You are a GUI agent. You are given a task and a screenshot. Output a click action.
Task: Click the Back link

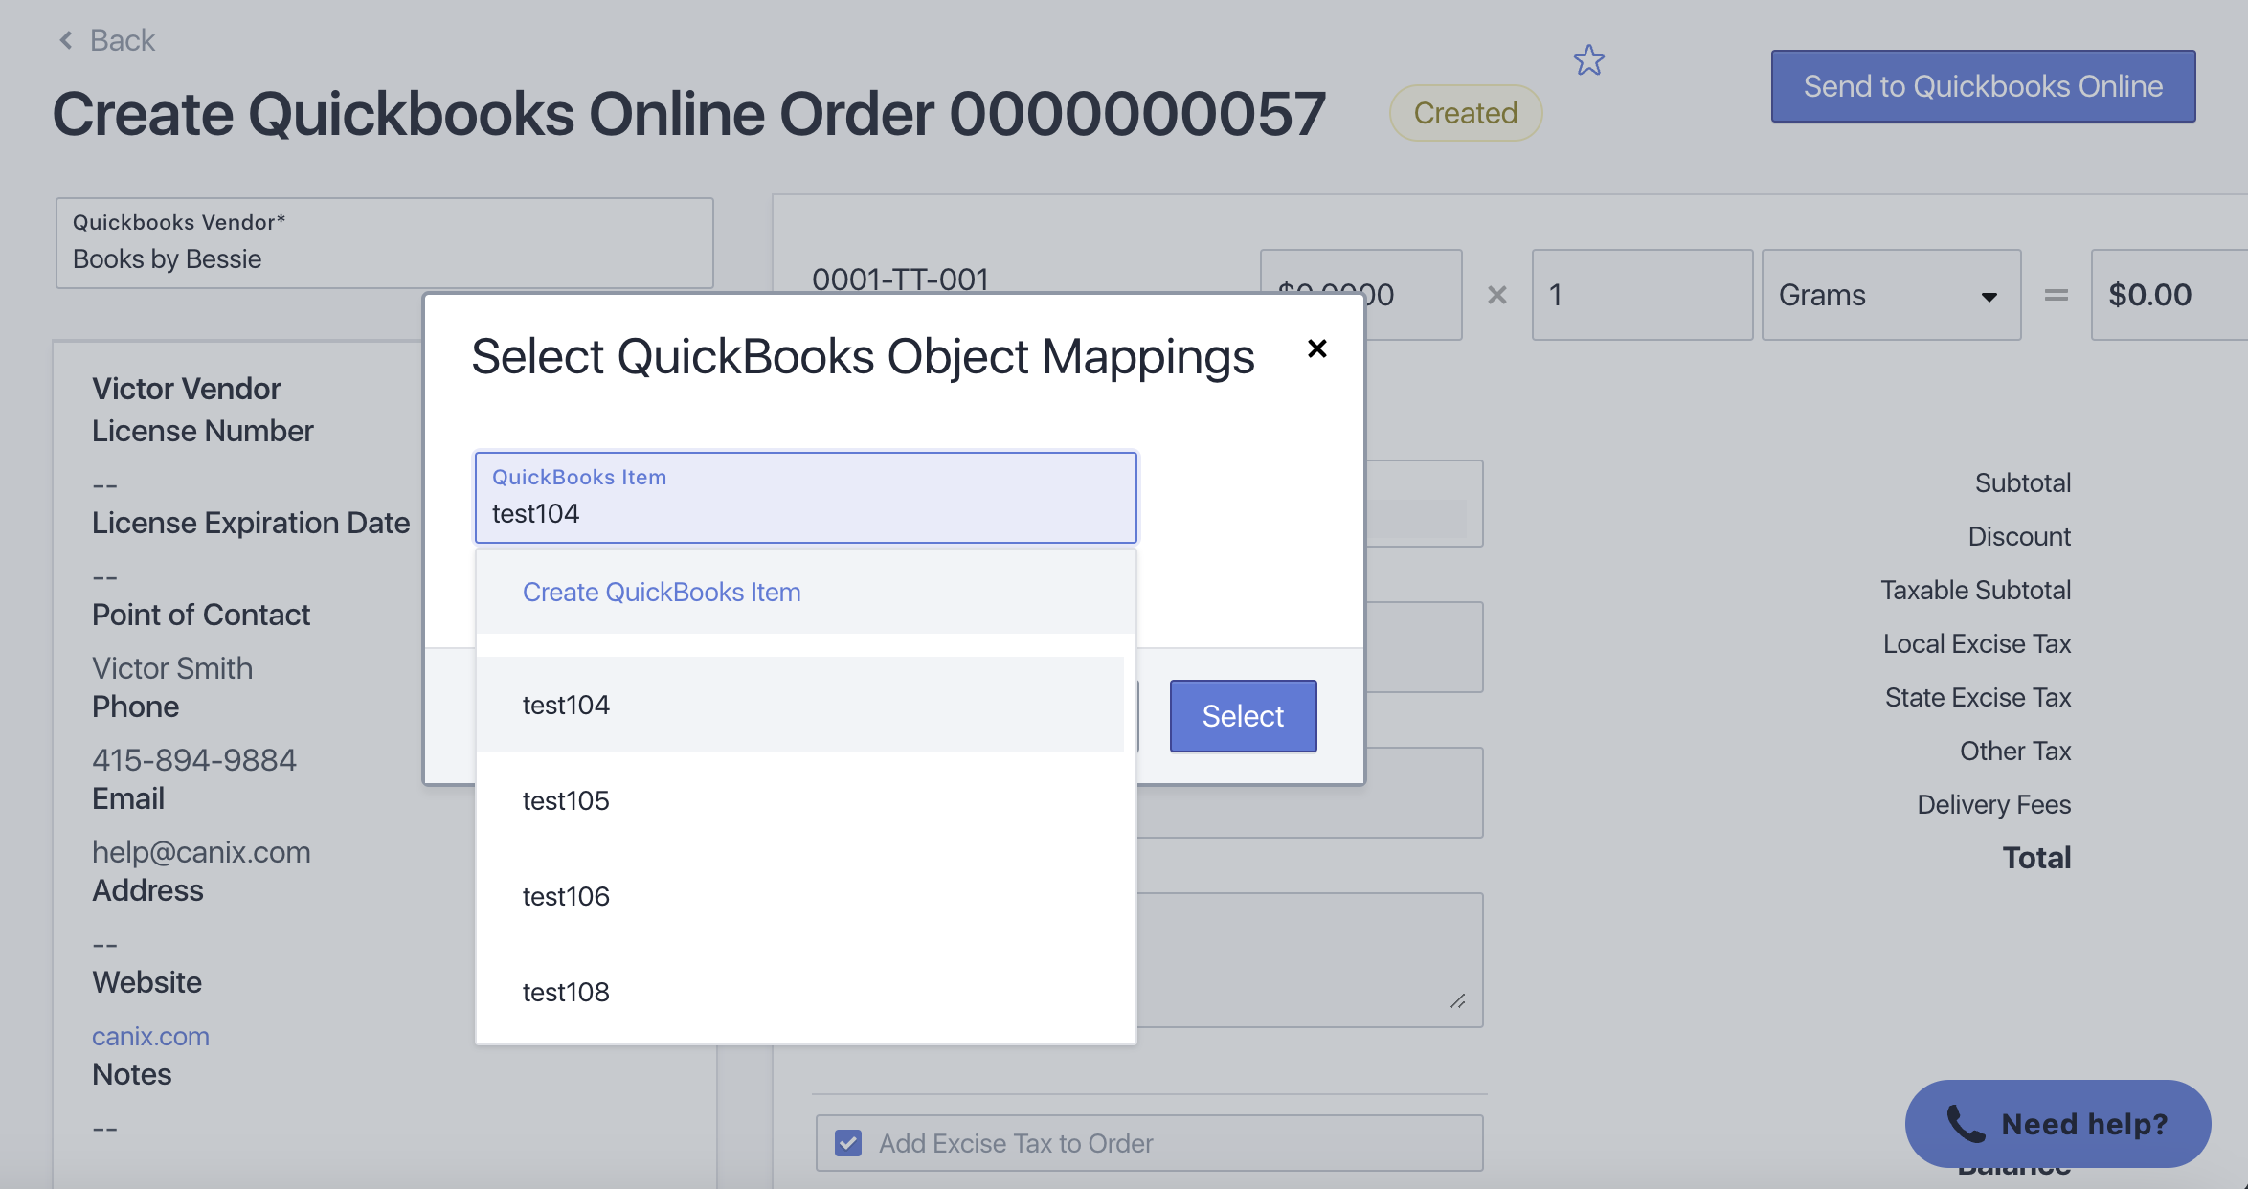[122, 40]
